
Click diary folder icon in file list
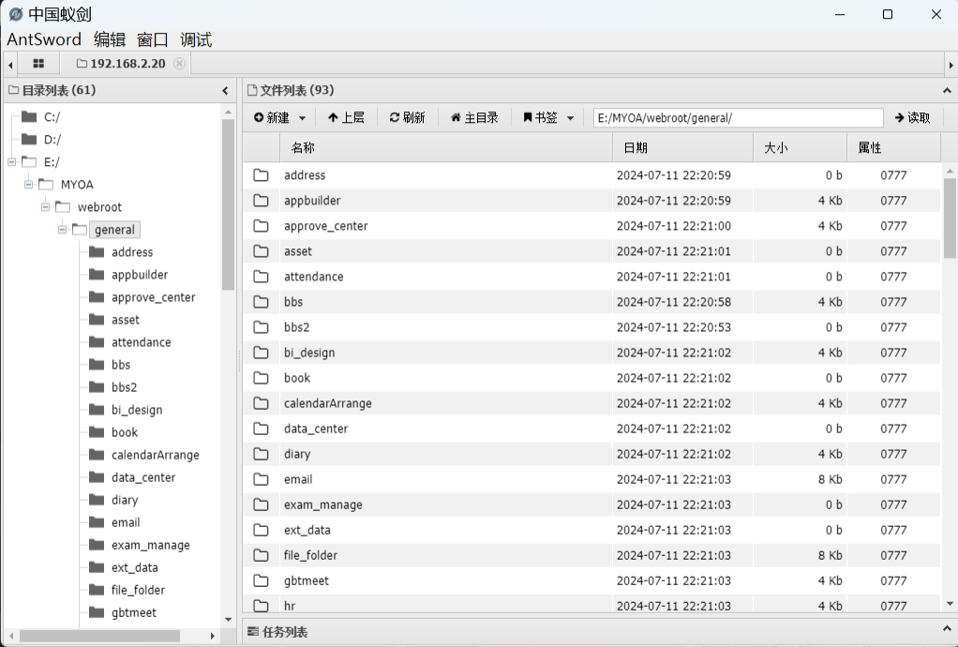tap(261, 454)
